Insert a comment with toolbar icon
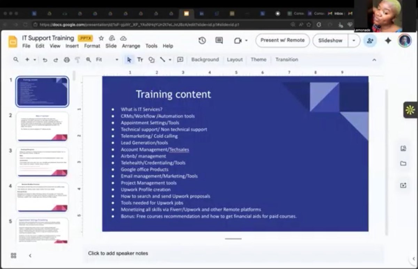The width and height of the screenshot is (418, 269). [x=180, y=60]
